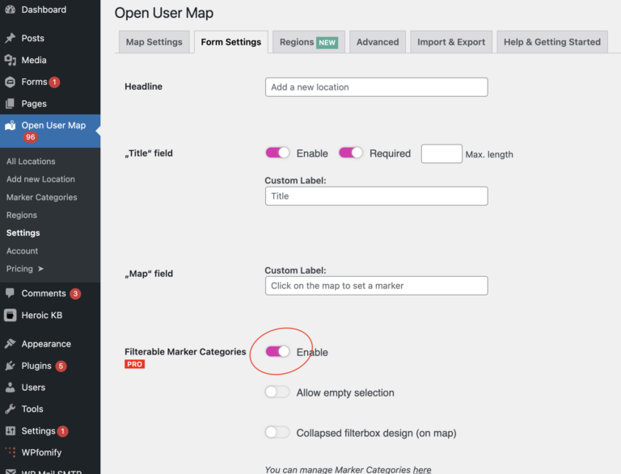Open Help & Getting Started tab
621x474 pixels.
coord(552,42)
